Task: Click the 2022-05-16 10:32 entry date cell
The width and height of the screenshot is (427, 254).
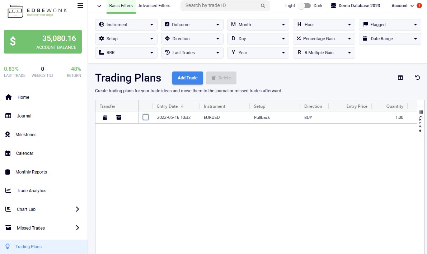Action: click(x=174, y=117)
